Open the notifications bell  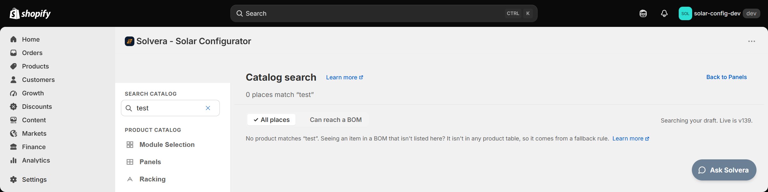664,13
